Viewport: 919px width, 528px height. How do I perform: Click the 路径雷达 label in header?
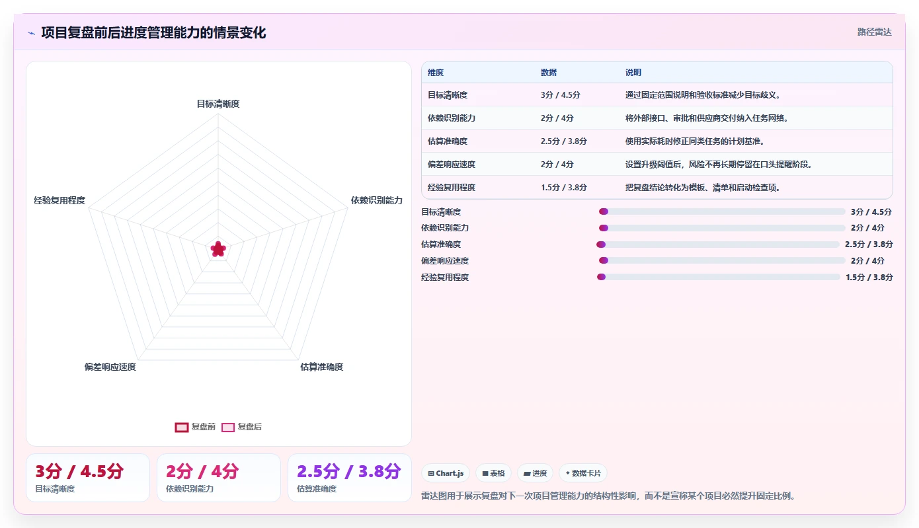coord(874,32)
